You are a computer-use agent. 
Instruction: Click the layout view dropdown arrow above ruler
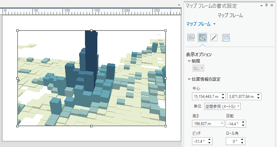(179, 5)
